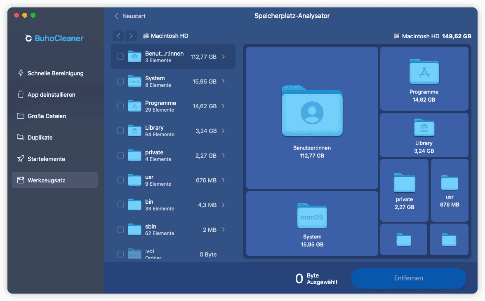
Task: Click the System macOS folder icon in list
Action: pyautogui.click(x=134, y=81)
